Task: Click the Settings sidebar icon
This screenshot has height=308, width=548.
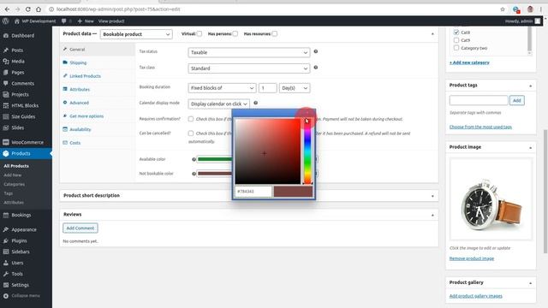Action: (6, 285)
